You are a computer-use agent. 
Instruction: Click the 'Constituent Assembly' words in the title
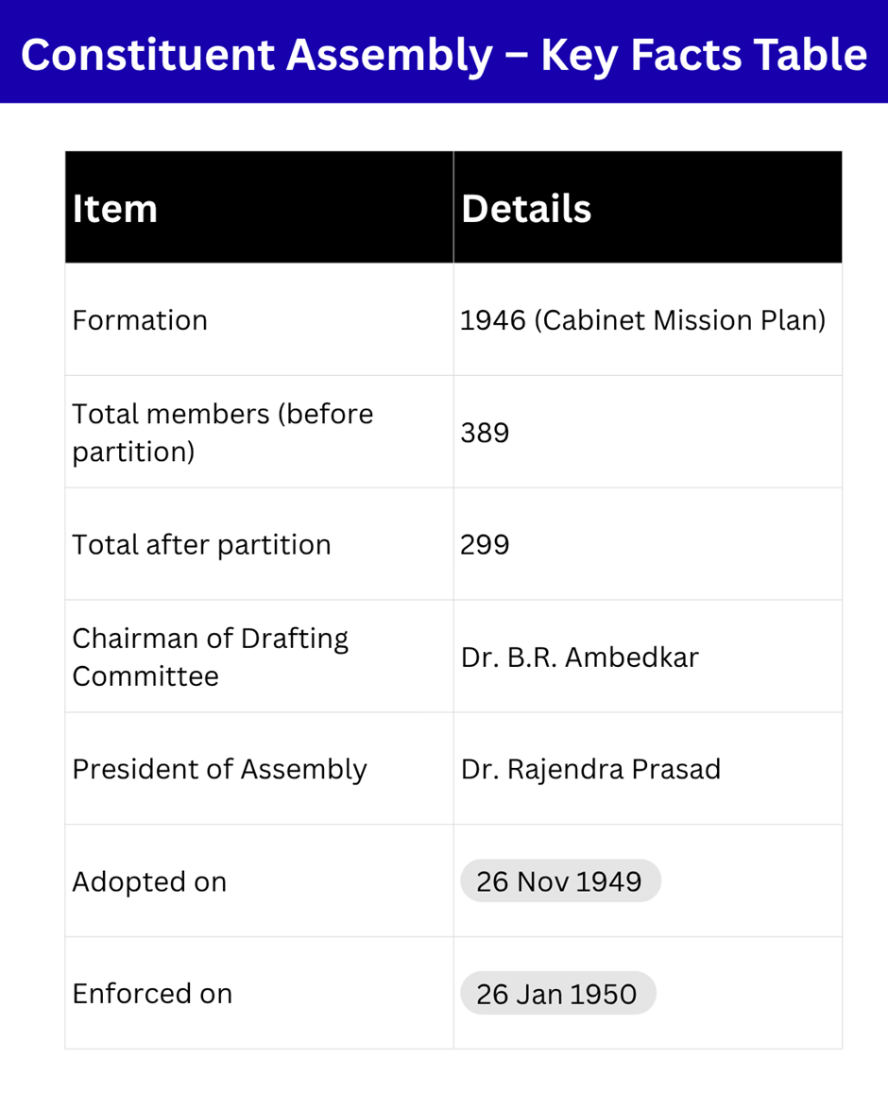click(255, 55)
